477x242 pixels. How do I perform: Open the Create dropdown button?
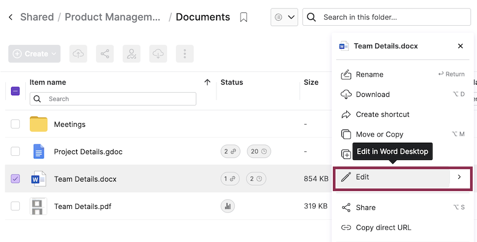click(34, 54)
